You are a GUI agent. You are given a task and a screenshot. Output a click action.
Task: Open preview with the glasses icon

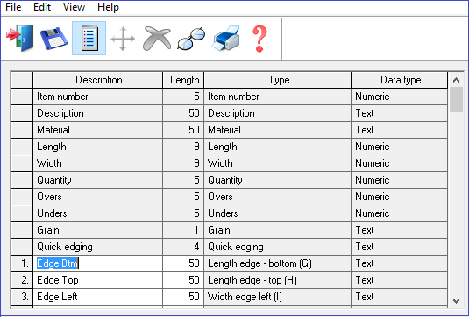191,39
